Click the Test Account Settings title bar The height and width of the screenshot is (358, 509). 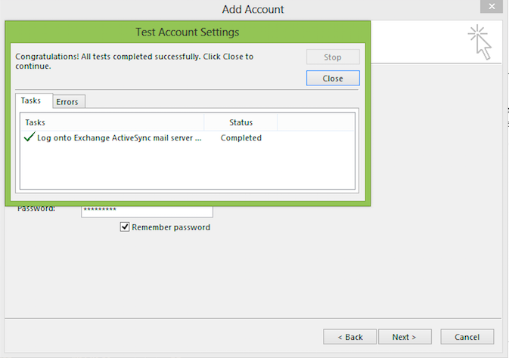188,32
